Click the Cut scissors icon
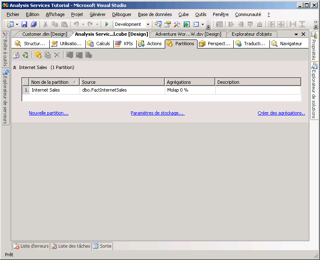The width and height of the screenshot is (320, 260). 45,24
